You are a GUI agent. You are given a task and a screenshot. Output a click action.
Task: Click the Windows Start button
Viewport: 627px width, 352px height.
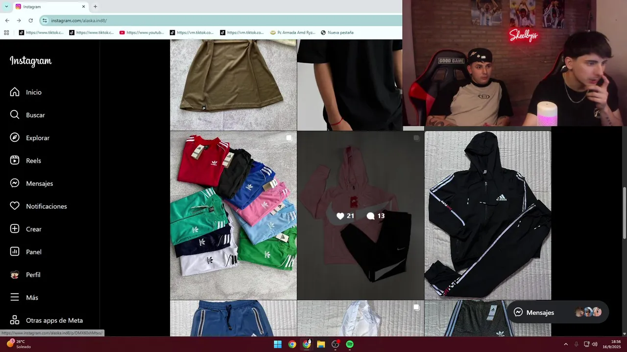278,344
